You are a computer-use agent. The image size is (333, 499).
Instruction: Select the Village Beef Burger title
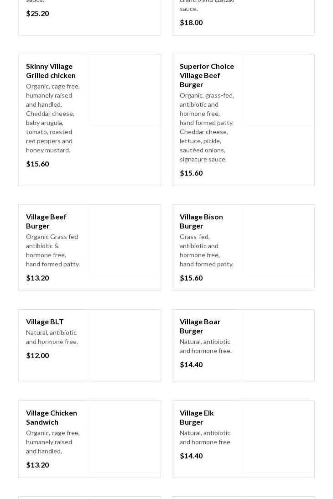[x=46, y=221]
